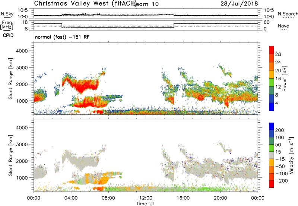The height and width of the screenshot is (206, 298).
Task: Click the 'Time UT' axis title
Action: 146,203
